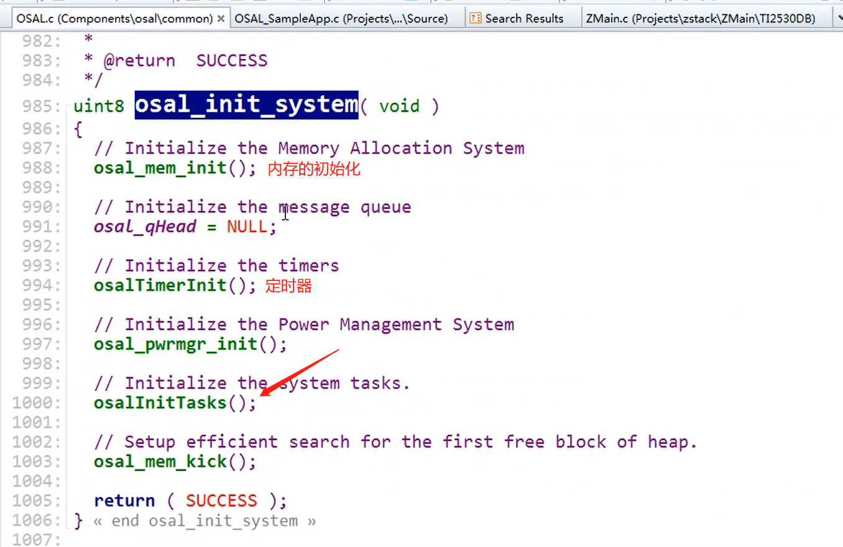Click the osalInitTasks() call

(x=175, y=403)
